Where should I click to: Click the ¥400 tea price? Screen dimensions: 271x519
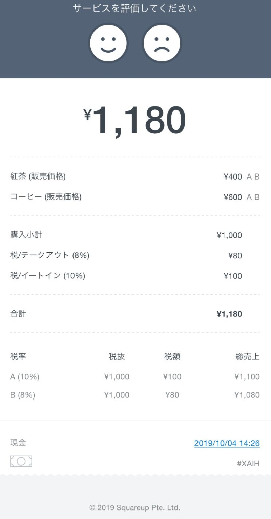[x=233, y=177]
